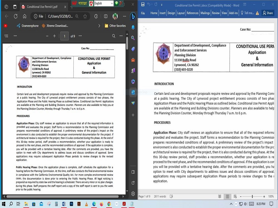Go to the Edge home page

click(24, 16)
